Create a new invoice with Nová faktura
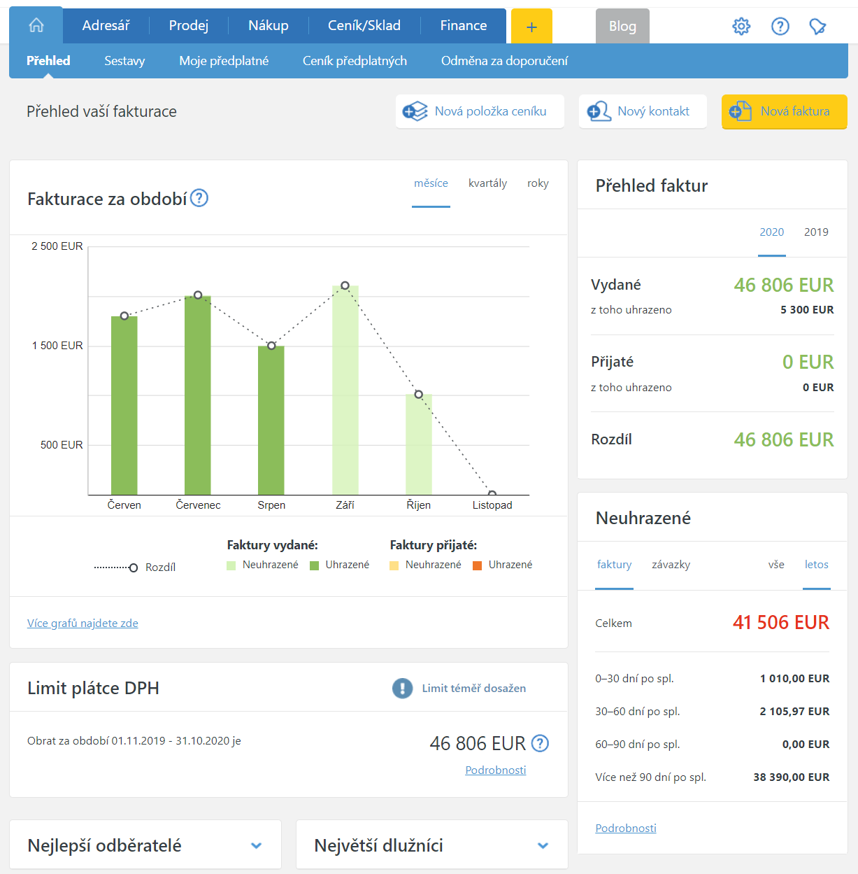The width and height of the screenshot is (858, 874). click(784, 112)
